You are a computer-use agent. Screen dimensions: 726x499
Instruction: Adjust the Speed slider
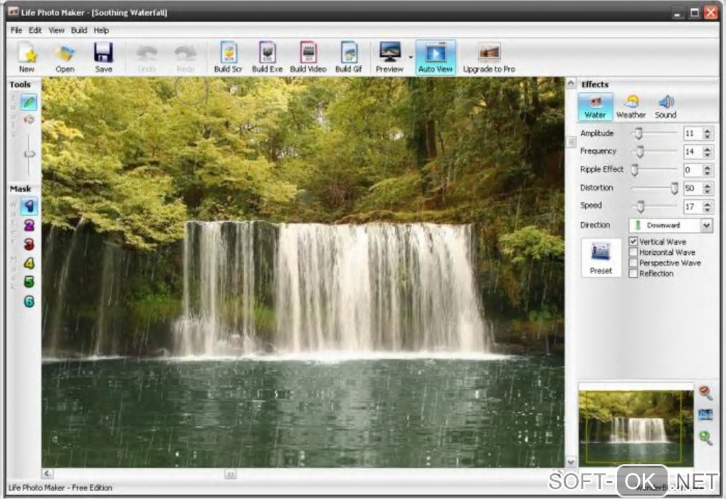(641, 206)
